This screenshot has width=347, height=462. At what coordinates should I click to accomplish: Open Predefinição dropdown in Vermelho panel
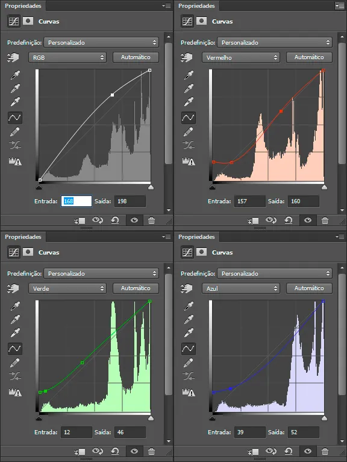coord(275,42)
